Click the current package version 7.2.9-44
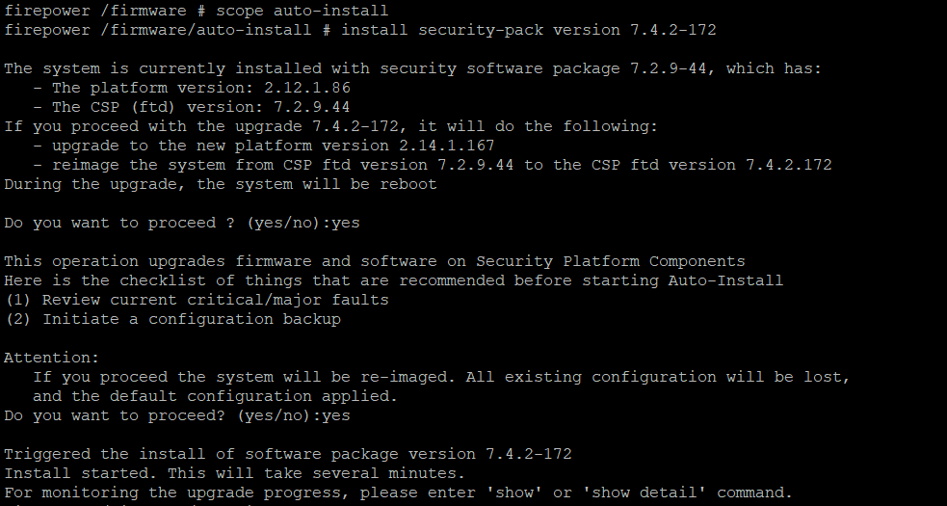947x506 pixels. [x=669, y=69]
